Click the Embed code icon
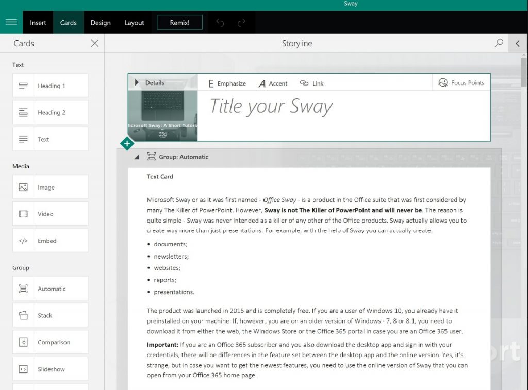Viewport: 528px width, 390px height. [x=23, y=241]
